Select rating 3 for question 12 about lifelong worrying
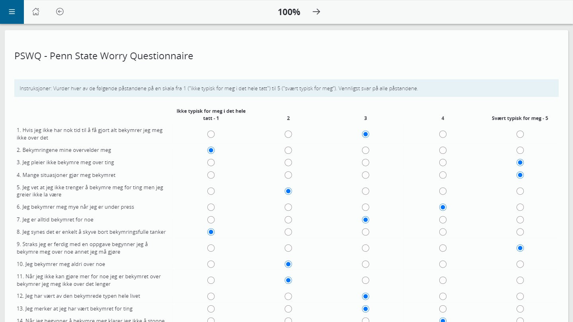The height and width of the screenshot is (322, 573). (x=365, y=296)
